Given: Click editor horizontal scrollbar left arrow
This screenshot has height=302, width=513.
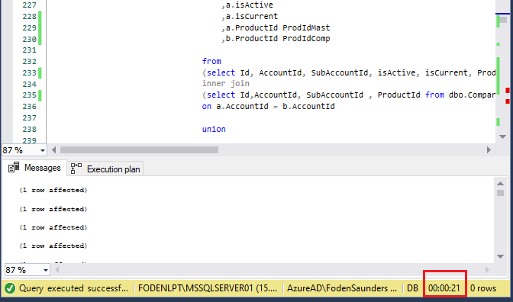Looking at the screenshot, I should coord(54,150).
